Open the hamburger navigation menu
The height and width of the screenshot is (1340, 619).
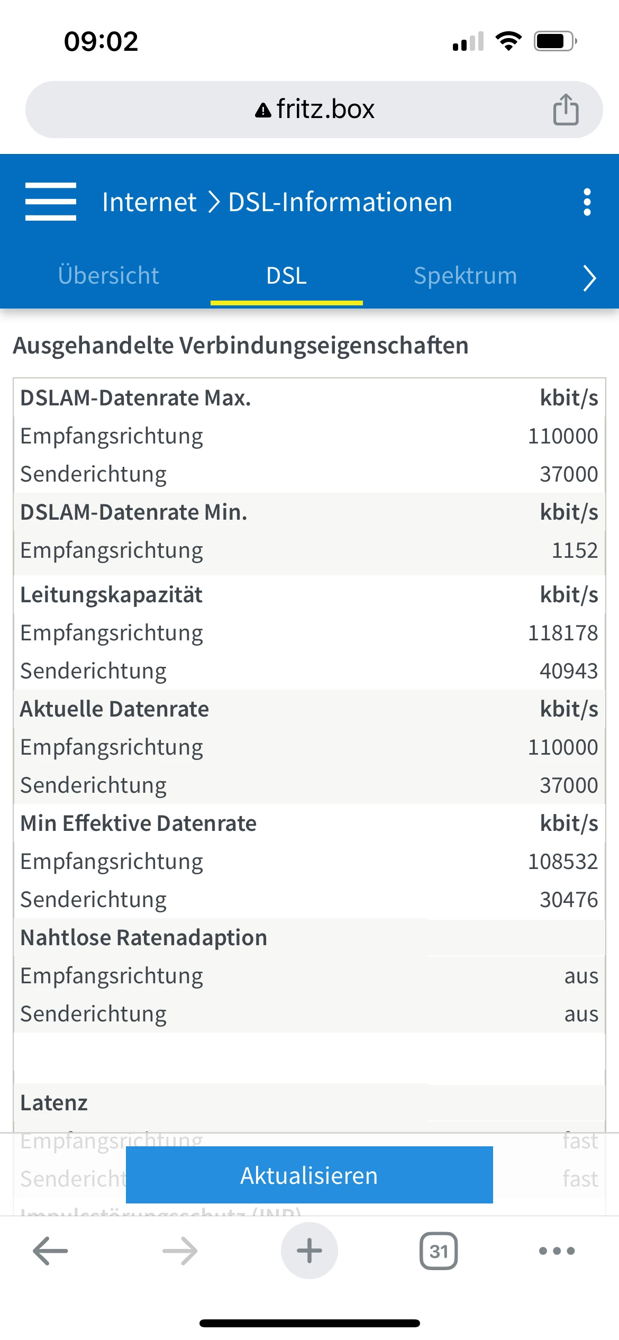click(x=51, y=202)
